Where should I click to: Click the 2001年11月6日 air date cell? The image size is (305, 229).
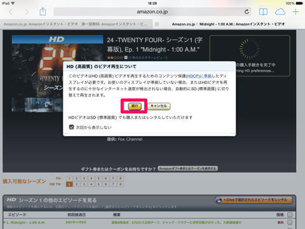76,223
